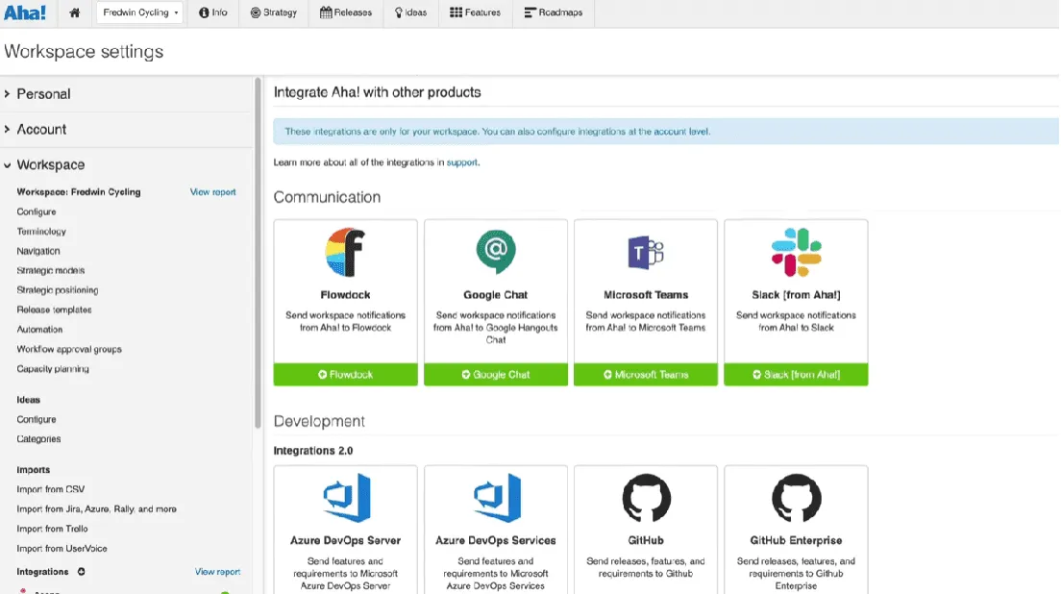Open Automation settings
The width and height of the screenshot is (1061, 594).
40,330
